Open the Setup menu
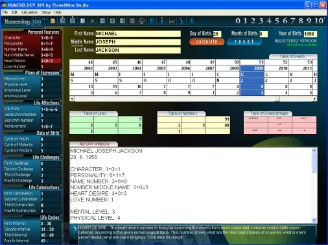328x245 pixels. 46,12
